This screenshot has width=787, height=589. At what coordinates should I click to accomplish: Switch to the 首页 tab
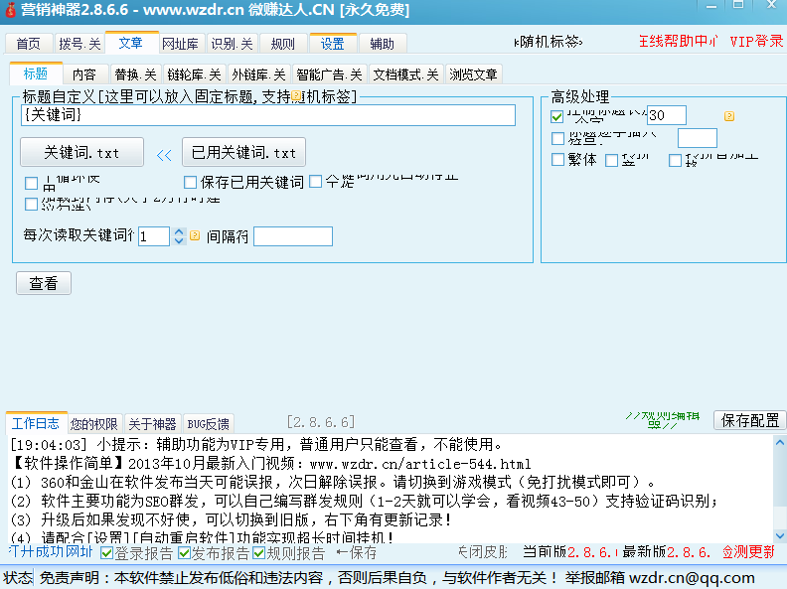tap(29, 44)
